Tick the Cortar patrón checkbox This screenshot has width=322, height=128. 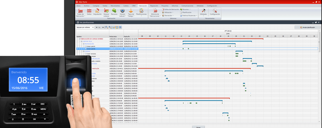pyautogui.click(x=86, y=49)
